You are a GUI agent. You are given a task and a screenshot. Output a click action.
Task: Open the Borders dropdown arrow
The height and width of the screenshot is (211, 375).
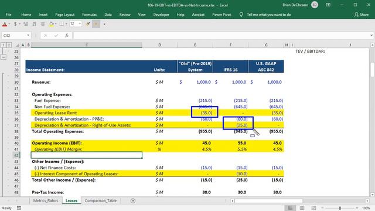66,24
